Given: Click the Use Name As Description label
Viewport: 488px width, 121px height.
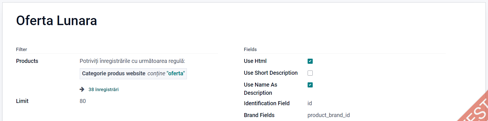Looking at the screenshot, I should [260, 89].
